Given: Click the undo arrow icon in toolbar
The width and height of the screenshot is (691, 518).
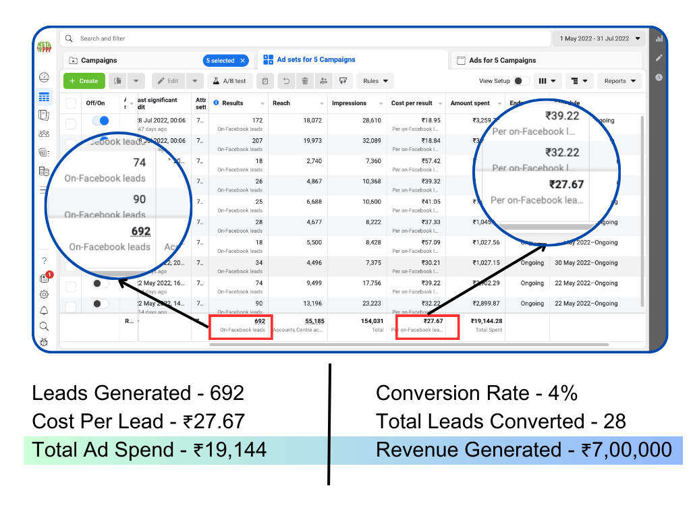Looking at the screenshot, I should pos(286,81).
